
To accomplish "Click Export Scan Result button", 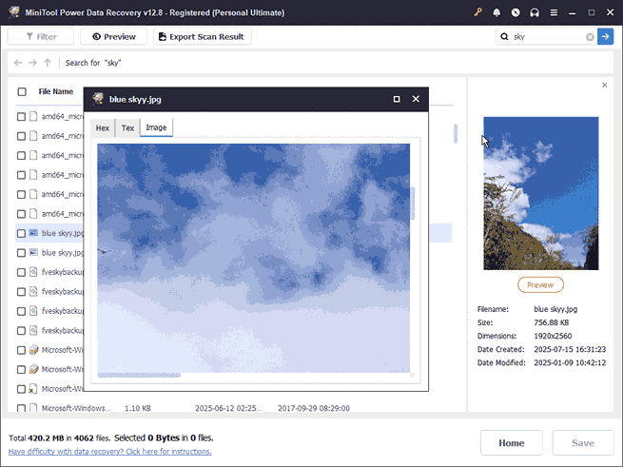I will (x=203, y=36).
